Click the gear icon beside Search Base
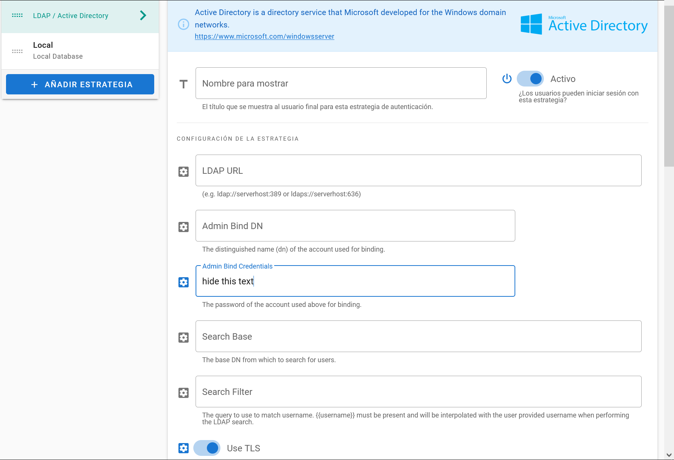The width and height of the screenshot is (674, 460). [x=184, y=337]
